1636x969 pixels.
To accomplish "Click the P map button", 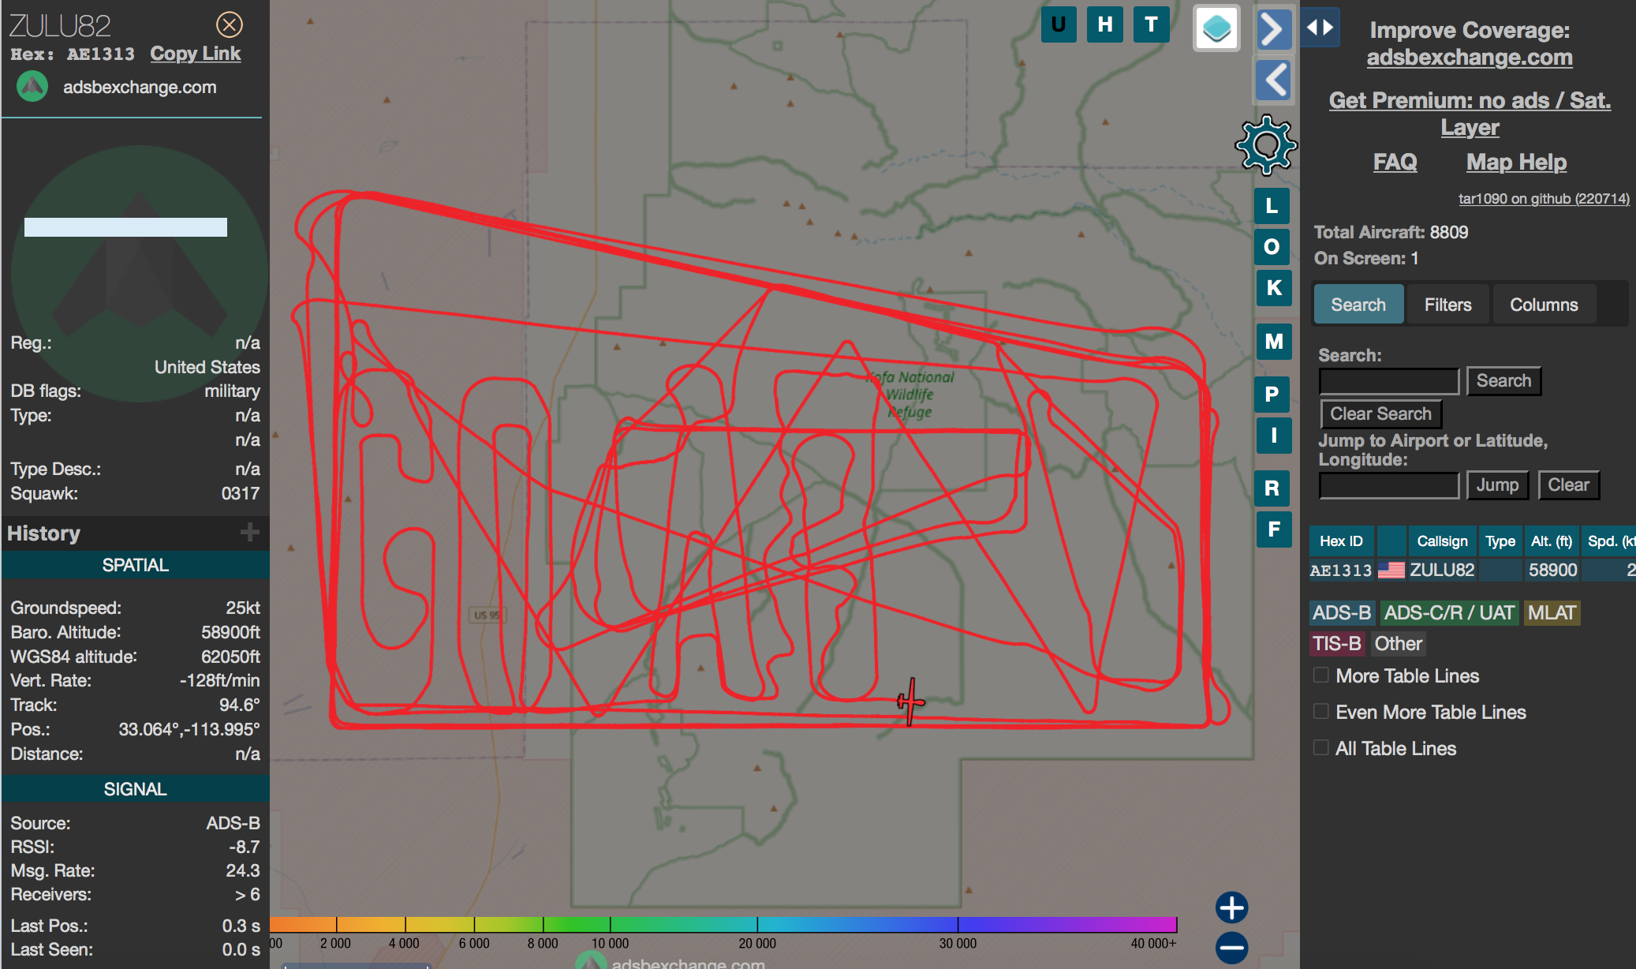I will pos(1272,395).
